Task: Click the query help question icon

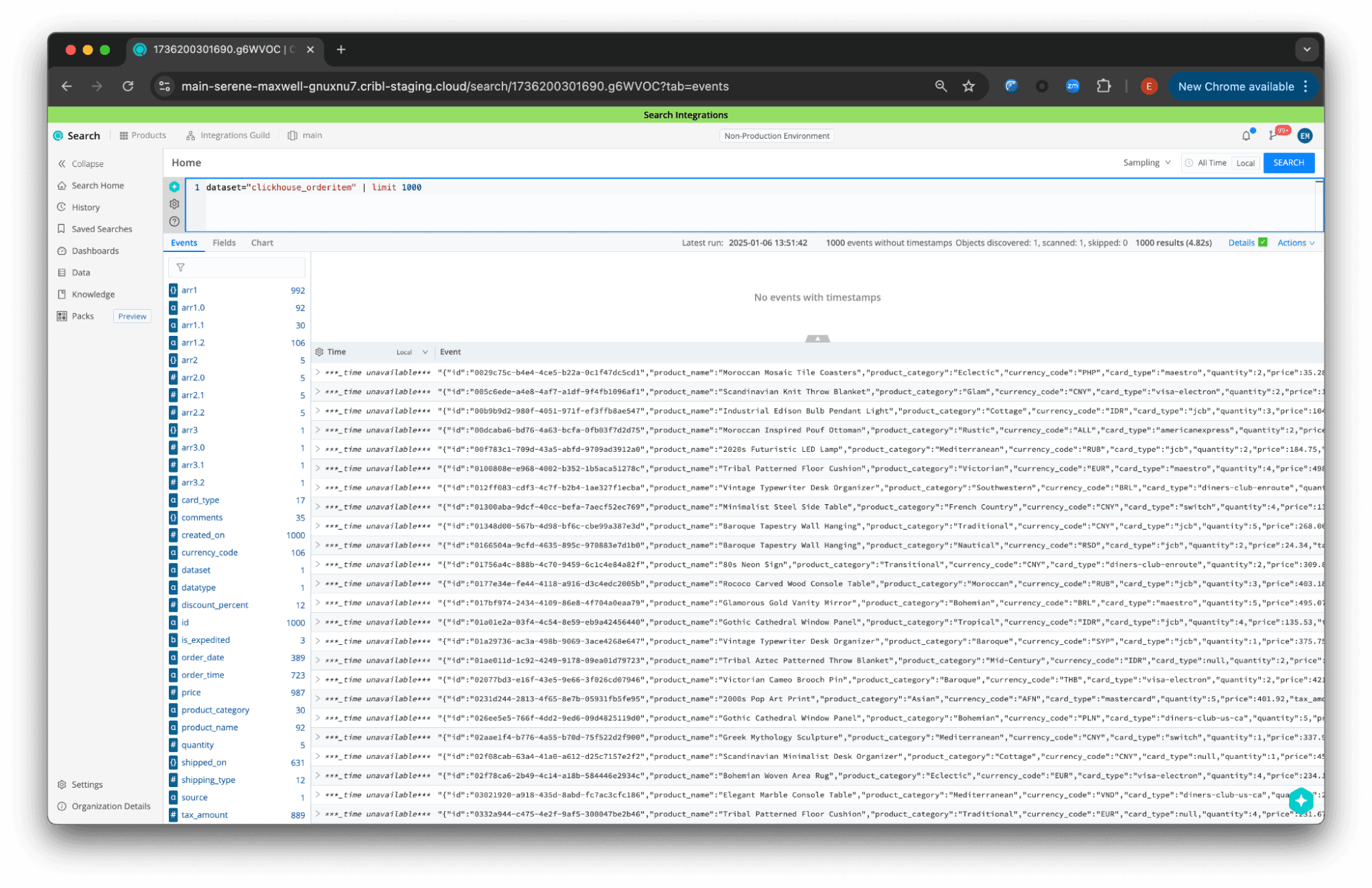Action: 174,221
